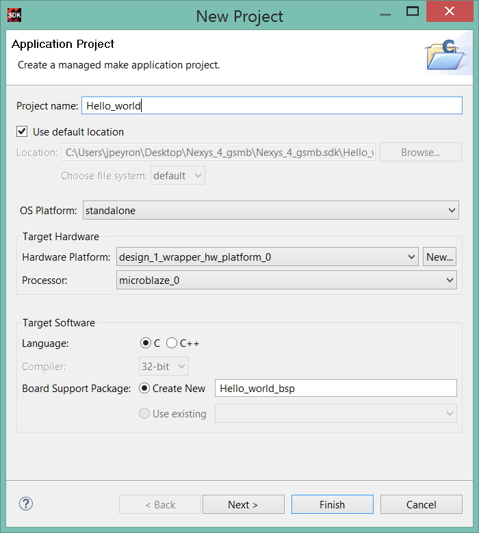Select the C language radio button
This screenshot has width=479, height=533.
point(146,343)
